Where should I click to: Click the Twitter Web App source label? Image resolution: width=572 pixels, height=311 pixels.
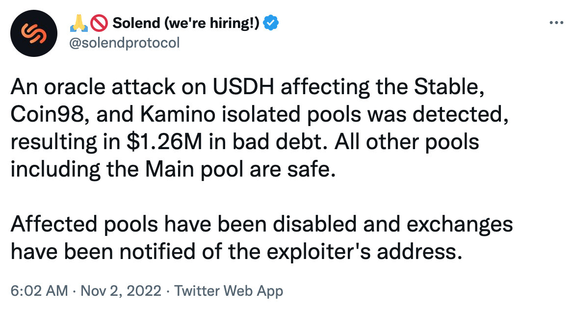[229, 291]
